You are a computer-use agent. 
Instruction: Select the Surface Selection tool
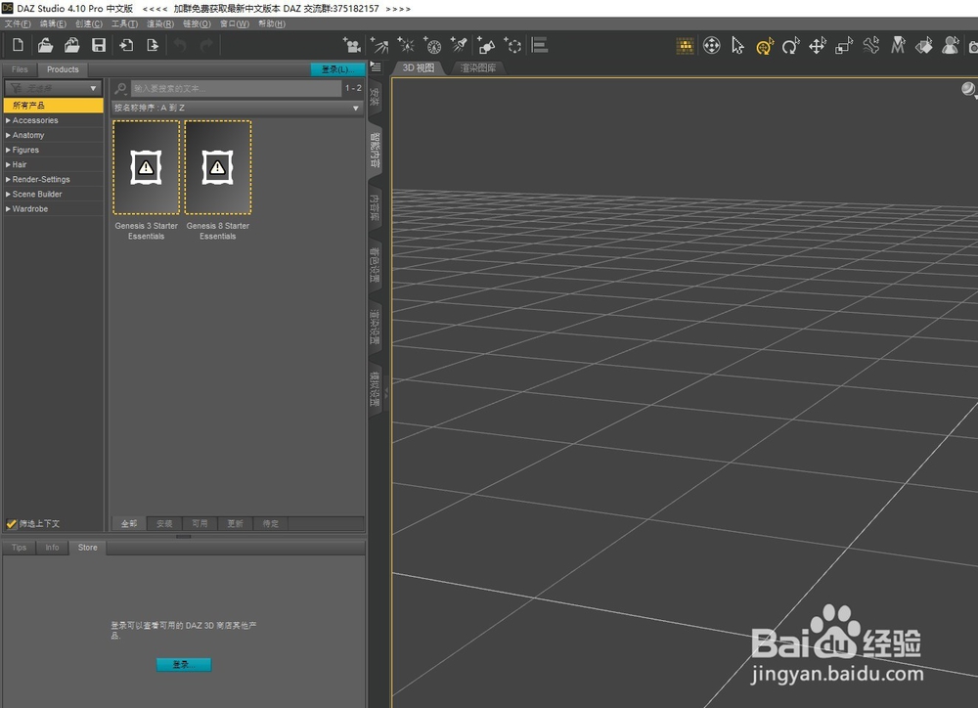[x=924, y=46]
